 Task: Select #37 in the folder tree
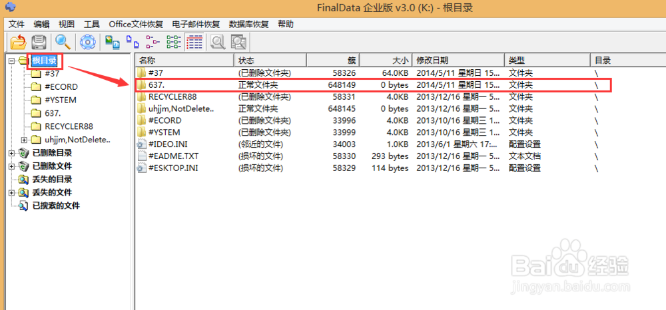pos(52,74)
